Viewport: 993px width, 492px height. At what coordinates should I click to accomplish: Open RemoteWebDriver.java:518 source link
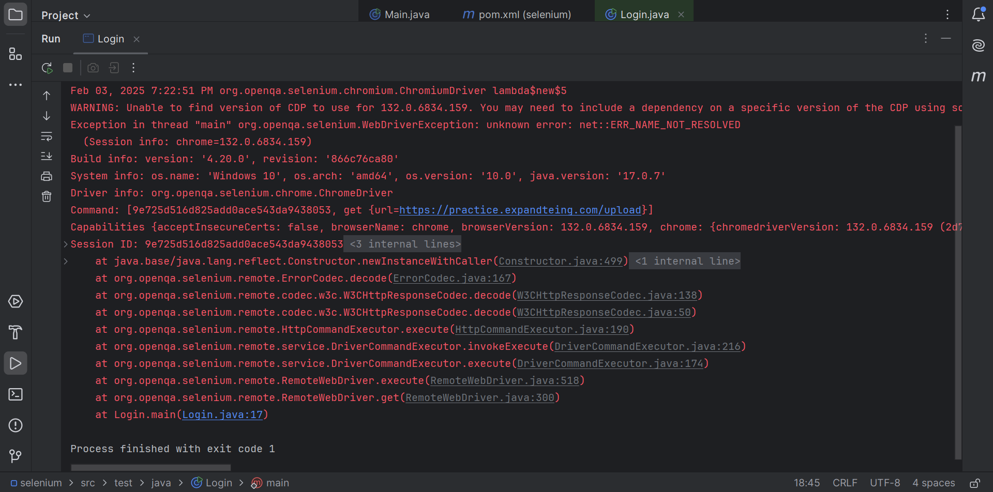[x=504, y=380]
